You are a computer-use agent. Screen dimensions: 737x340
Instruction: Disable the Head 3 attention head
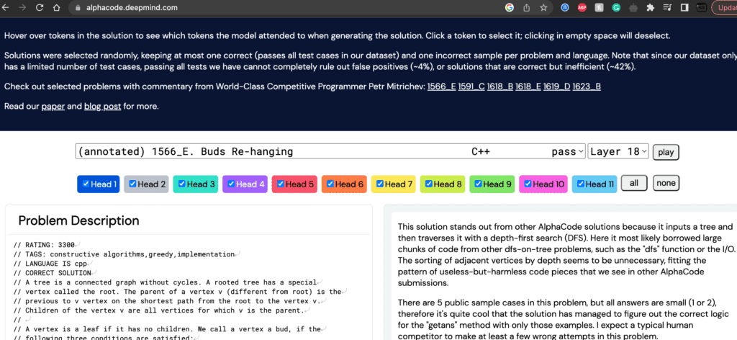pos(182,184)
